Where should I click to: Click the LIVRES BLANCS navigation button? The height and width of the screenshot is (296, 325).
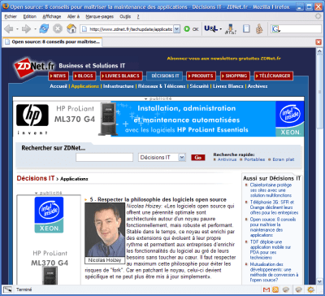[x=121, y=76]
